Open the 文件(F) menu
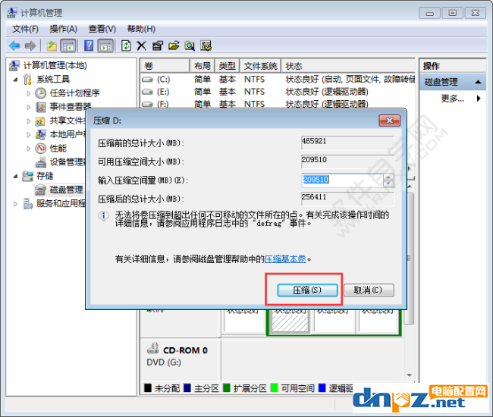The width and height of the screenshot is (493, 417). (x=25, y=30)
